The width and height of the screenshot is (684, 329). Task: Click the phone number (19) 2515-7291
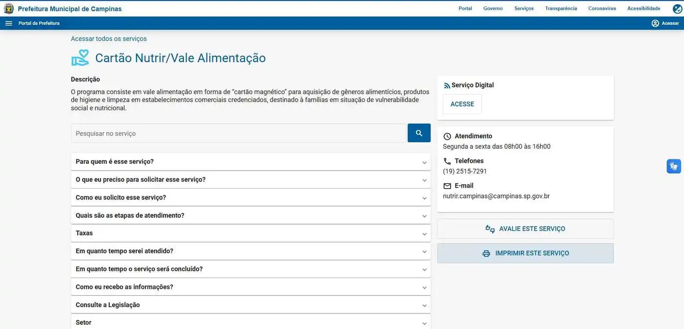click(465, 171)
